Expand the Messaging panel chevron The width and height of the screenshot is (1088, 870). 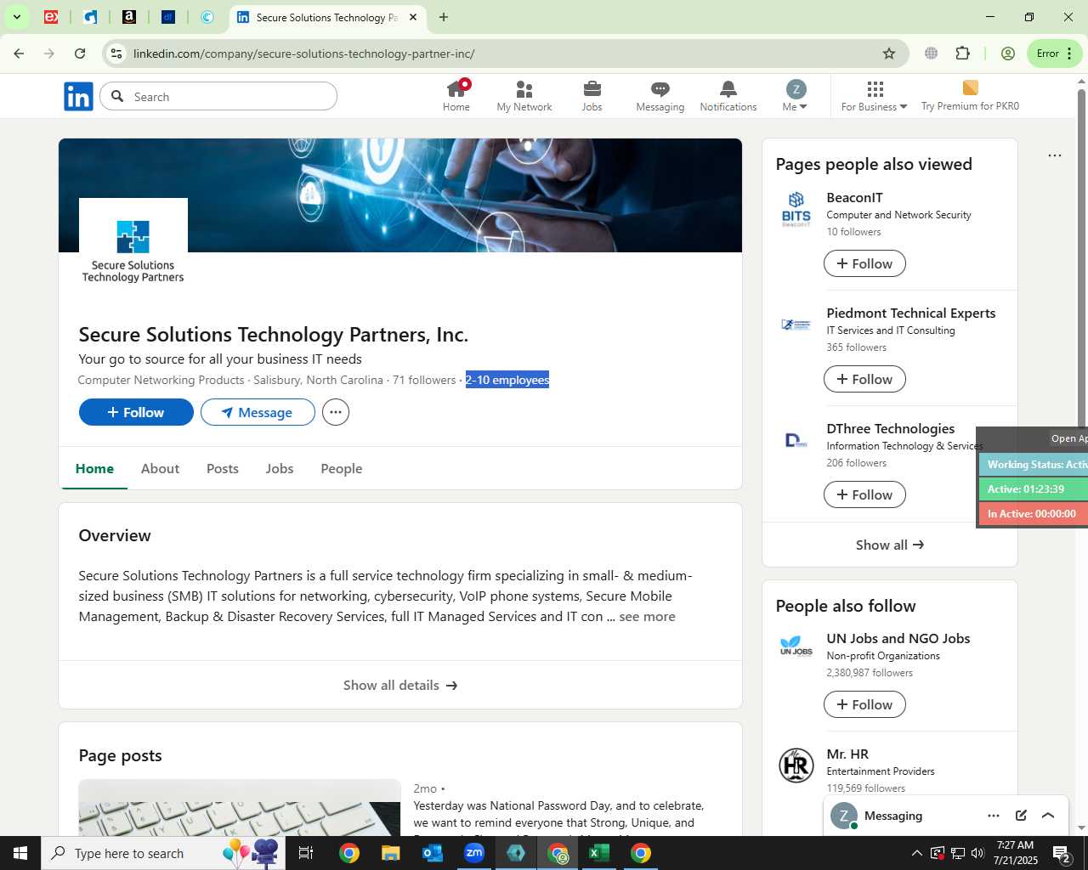pos(1048,816)
